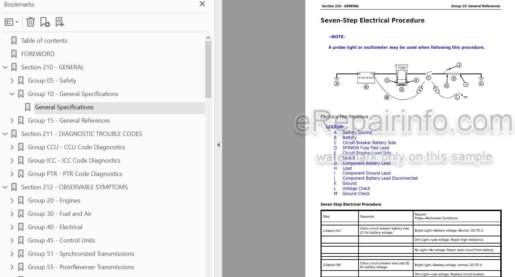Expand Group 51 - Synchronized Transmissions

(x=12, y=254)
